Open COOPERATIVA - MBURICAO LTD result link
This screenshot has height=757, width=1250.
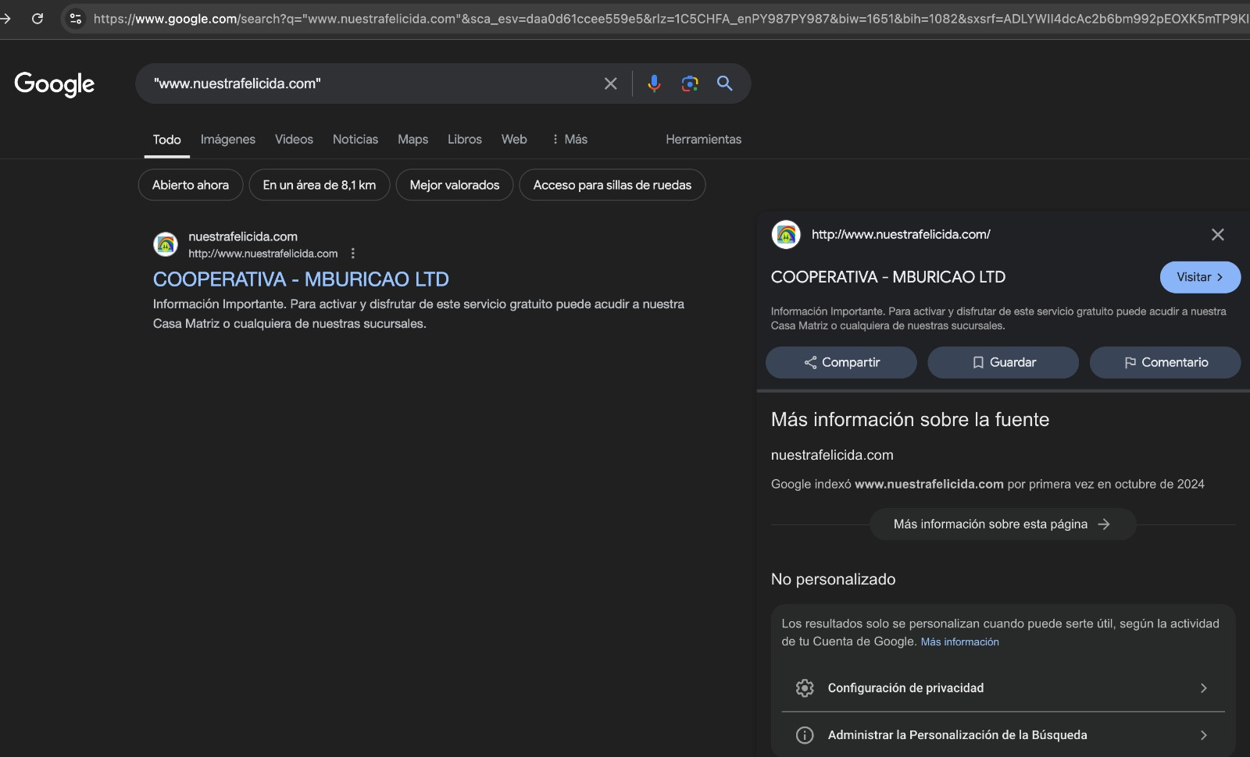[301, 279]
